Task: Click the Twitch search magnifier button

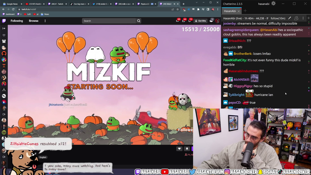Action: (138, 21)
